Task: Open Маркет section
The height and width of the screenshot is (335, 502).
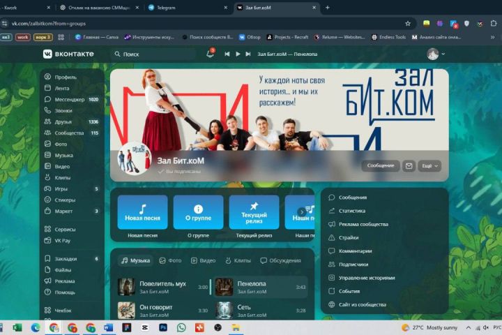Action: click(x=72, y=211)
